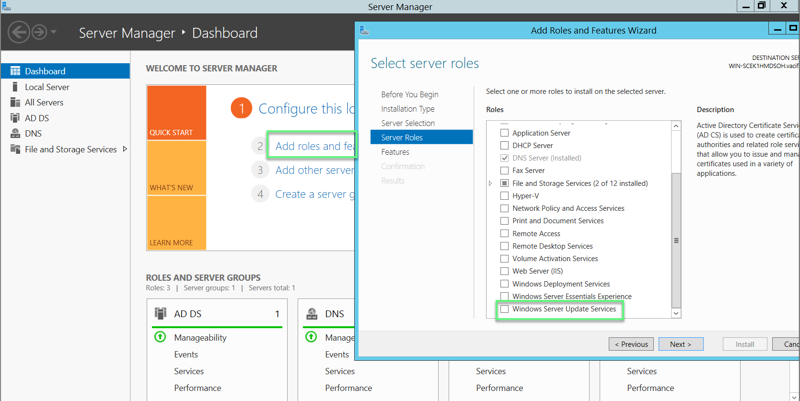
Task: Click the DNS tile header icon
Action: 312,313
